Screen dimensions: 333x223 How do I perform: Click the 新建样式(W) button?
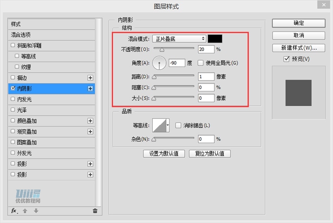tap(298, 48)
